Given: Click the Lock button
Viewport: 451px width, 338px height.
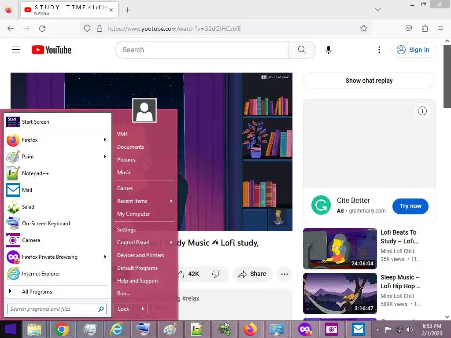Looking at the screenshot, I should click(126, 309).
